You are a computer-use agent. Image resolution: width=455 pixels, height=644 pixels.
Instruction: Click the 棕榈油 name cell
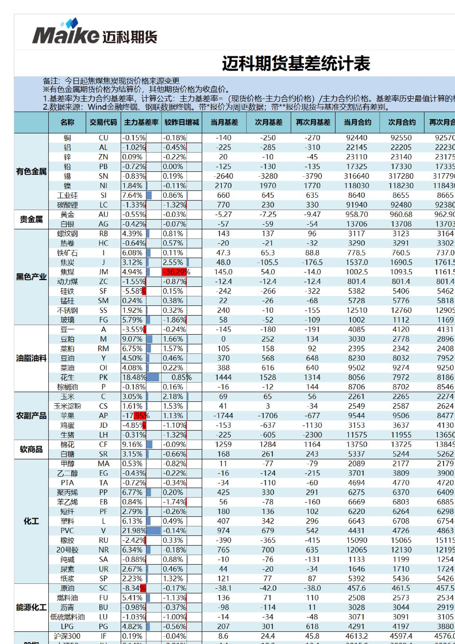point(67,387)
